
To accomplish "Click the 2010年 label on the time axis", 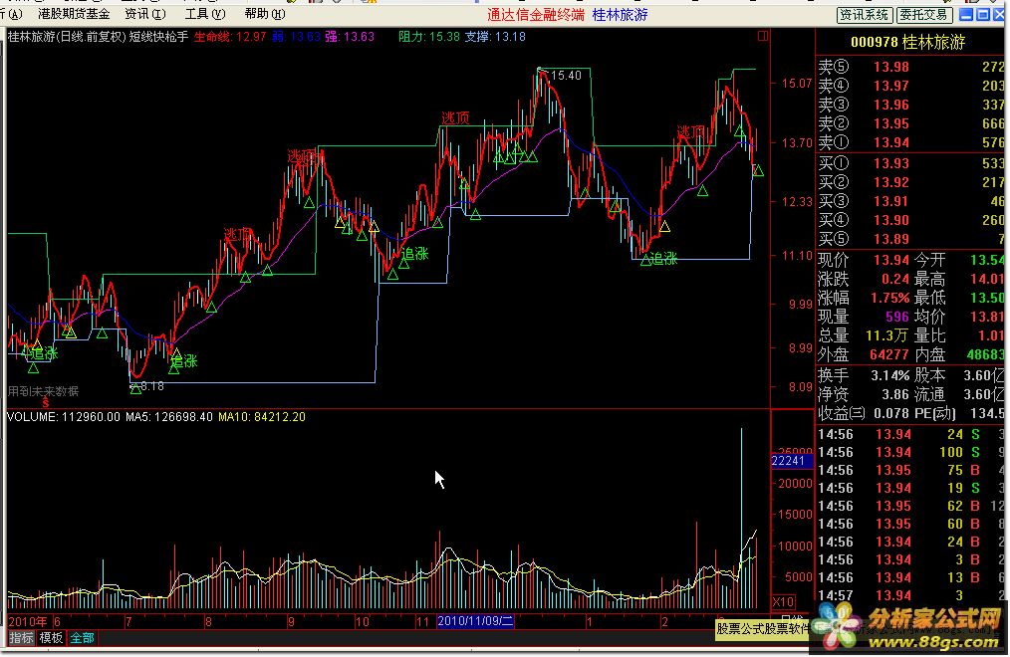I will (28, 621).
